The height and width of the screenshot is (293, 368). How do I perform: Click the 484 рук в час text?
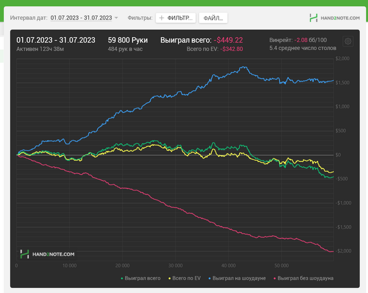pos(125,49)
